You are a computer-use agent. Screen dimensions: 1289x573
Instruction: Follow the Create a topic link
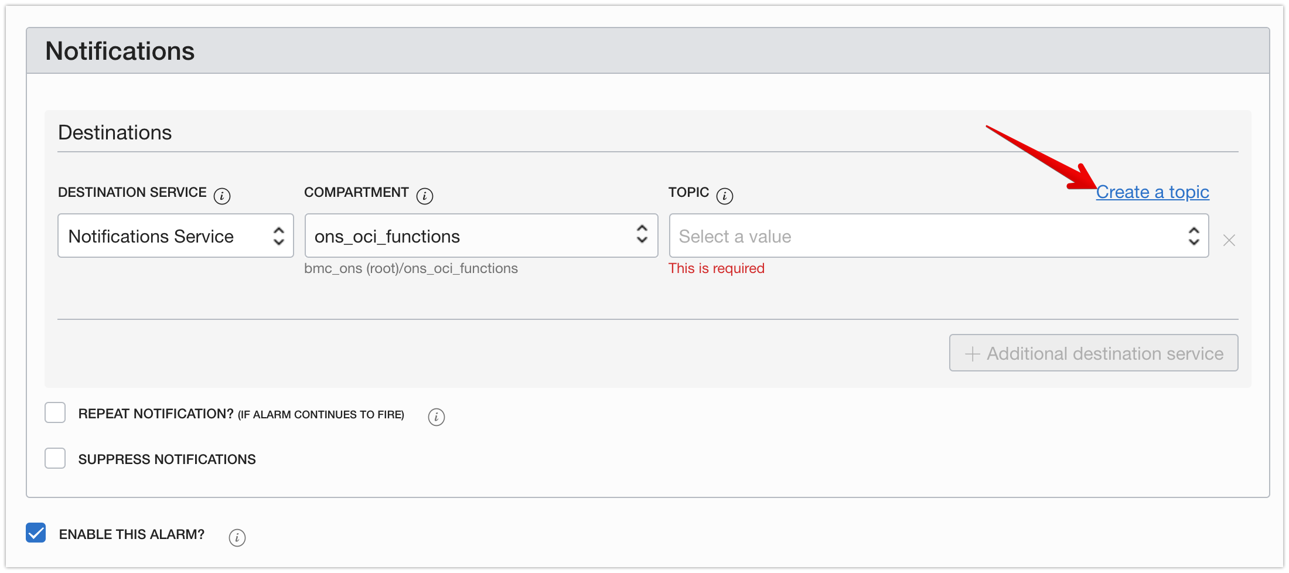click(1152, 192)
